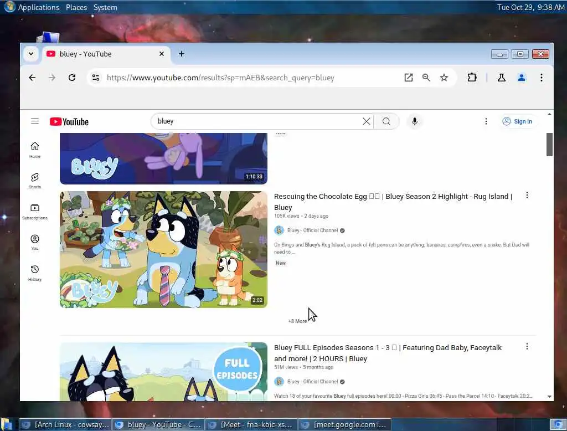Click the scrollbar up arrow
Screen dimensions: 567x431
click(549, 114)
